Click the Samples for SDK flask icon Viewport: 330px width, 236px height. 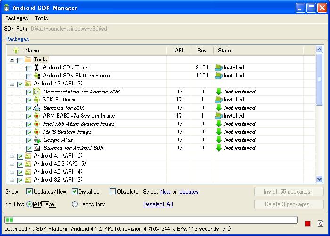37,108
